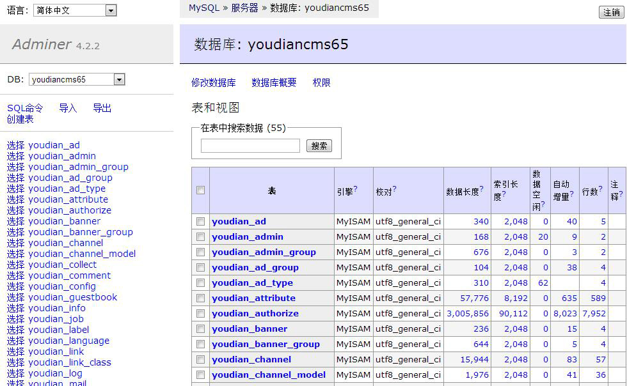Image resolution: width=627 pixels, height=386 pixels.
Task: Click 选择 next to youdian_ad in sidebar
Action: (x=15, y=145)
